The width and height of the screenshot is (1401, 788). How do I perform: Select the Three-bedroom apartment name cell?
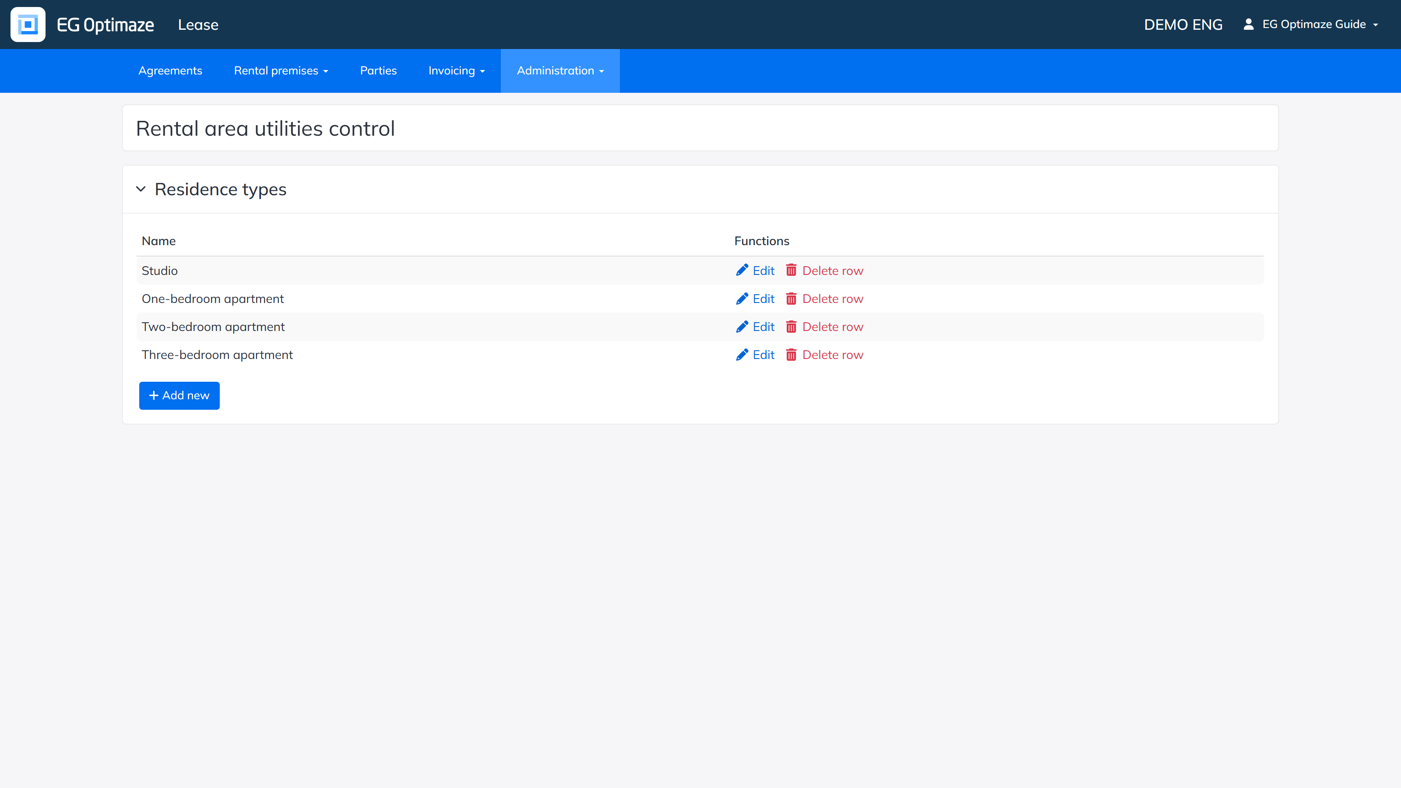pyautogui.click(x=217, y=355)
